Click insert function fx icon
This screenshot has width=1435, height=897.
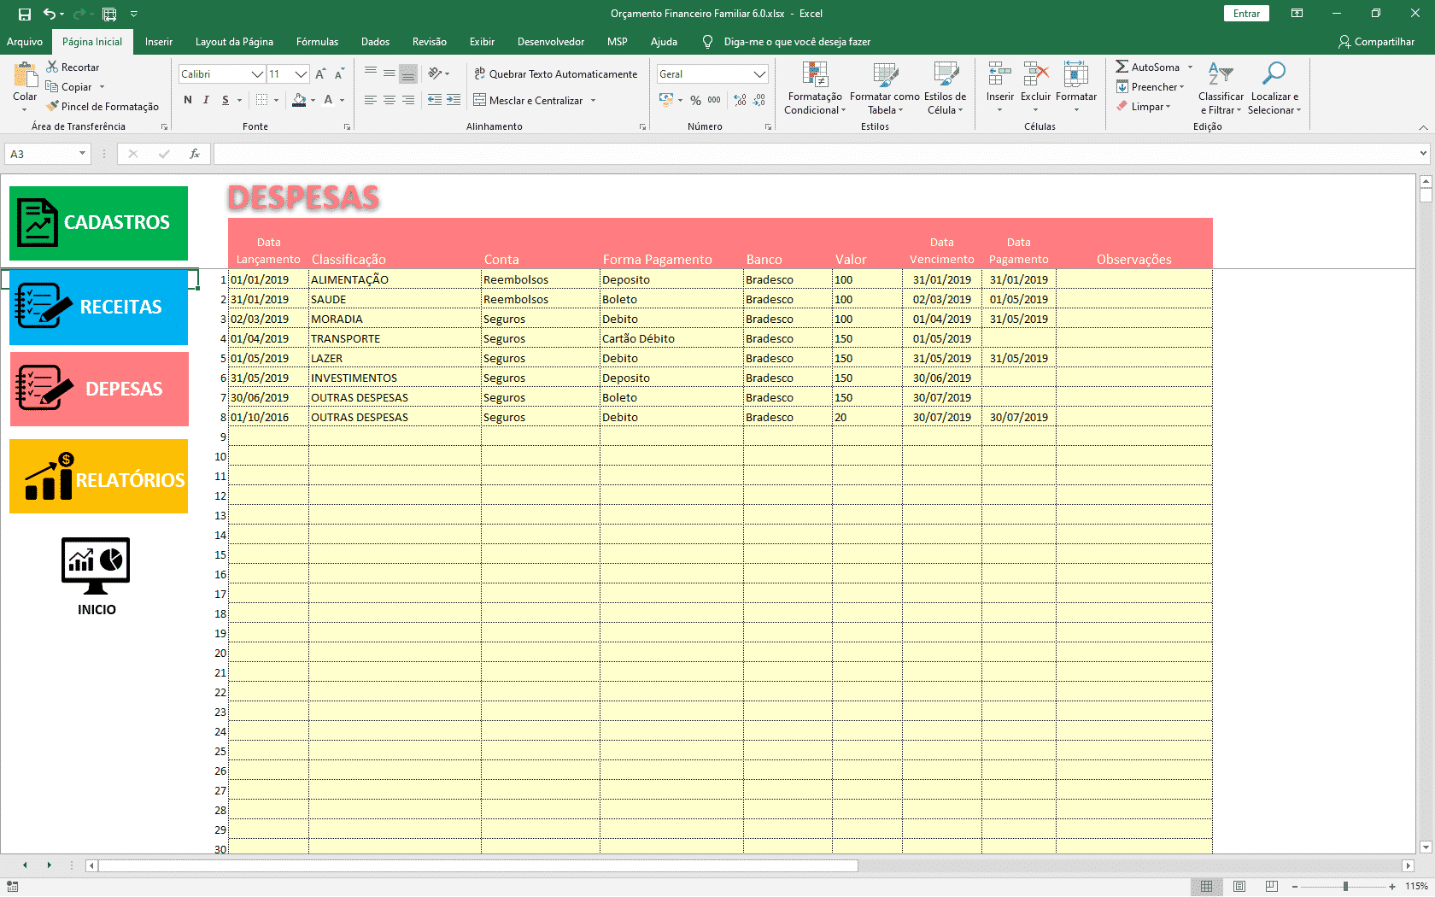click(195, 154)
